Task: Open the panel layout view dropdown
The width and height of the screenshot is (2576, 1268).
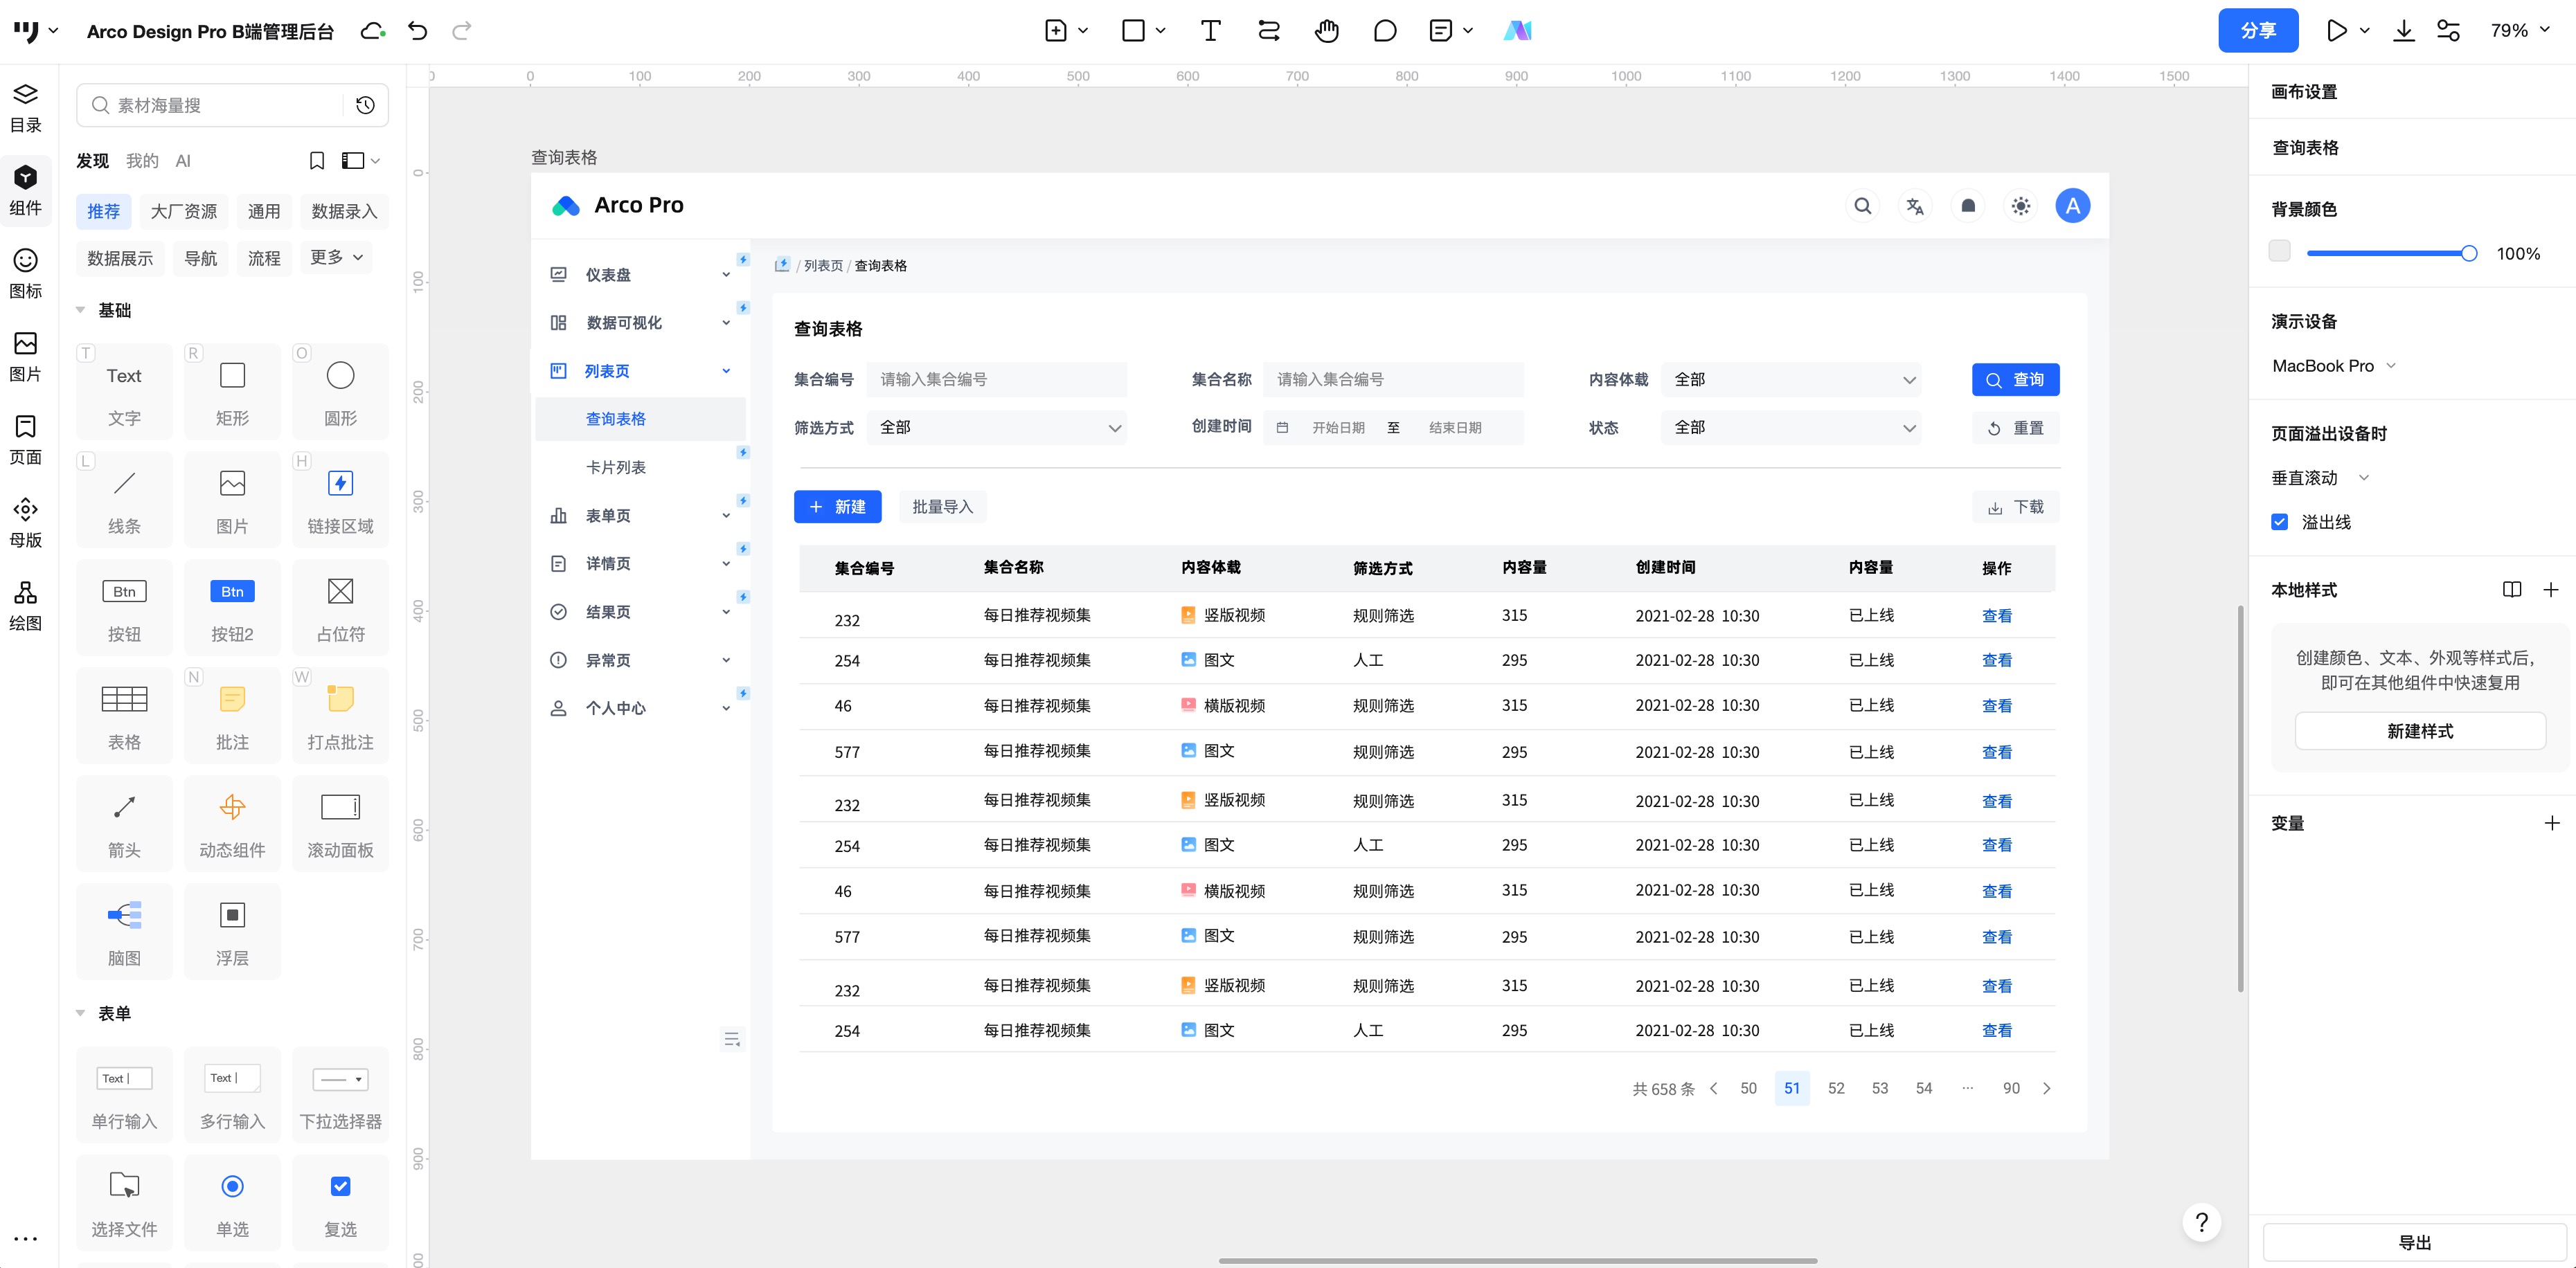Action: [x=360, y=161]
